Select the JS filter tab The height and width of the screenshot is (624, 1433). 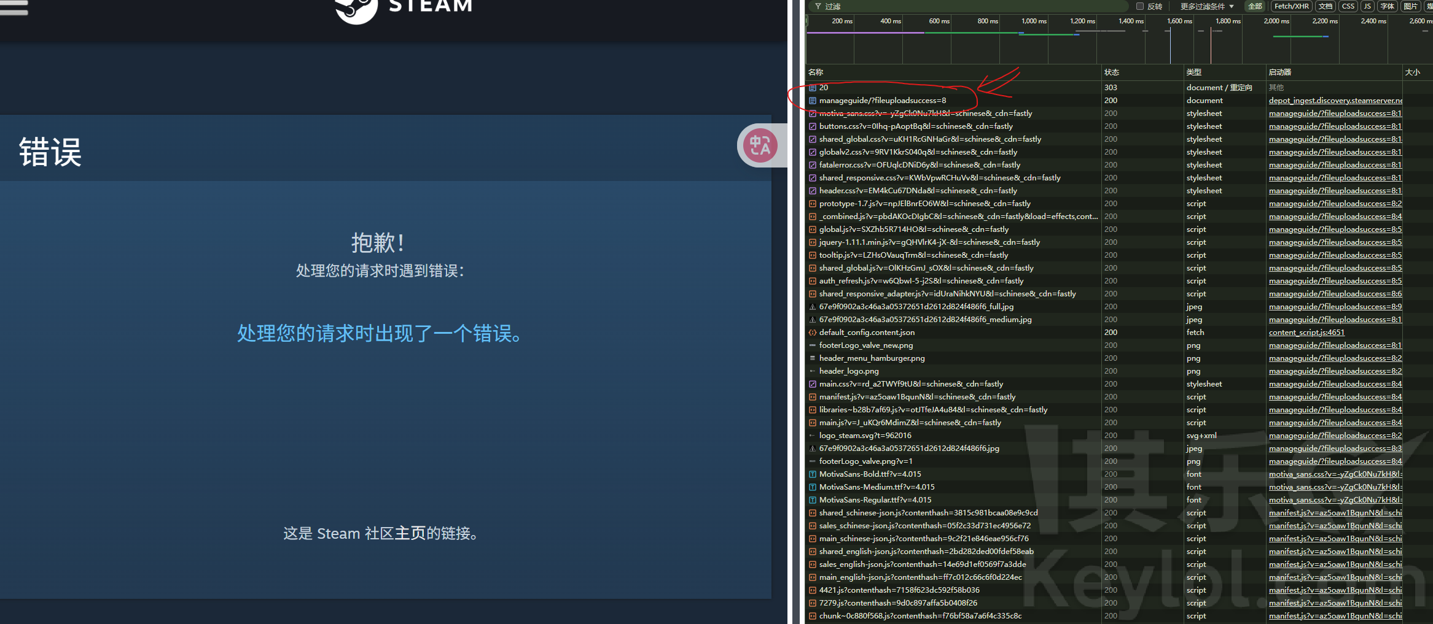[x=1367, y=6]
